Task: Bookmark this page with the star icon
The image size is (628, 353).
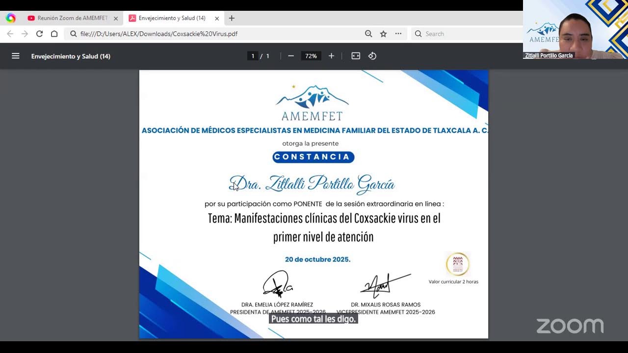Action: [x=383, y=34]
